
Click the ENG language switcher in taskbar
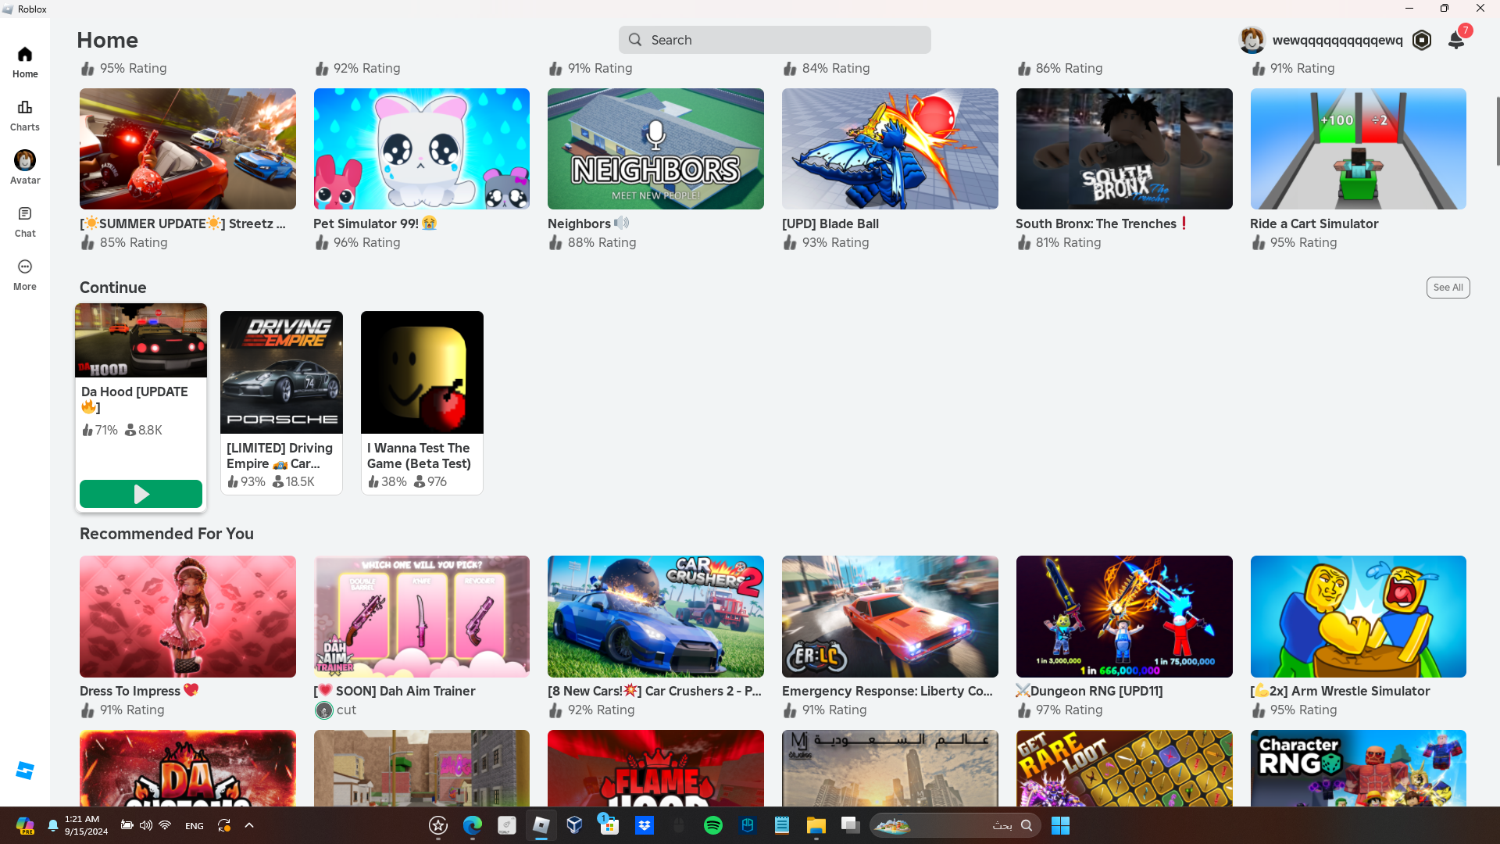click(195, 826)
